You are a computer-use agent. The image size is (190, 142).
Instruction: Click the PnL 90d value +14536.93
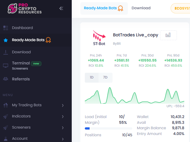pos(173,60)
